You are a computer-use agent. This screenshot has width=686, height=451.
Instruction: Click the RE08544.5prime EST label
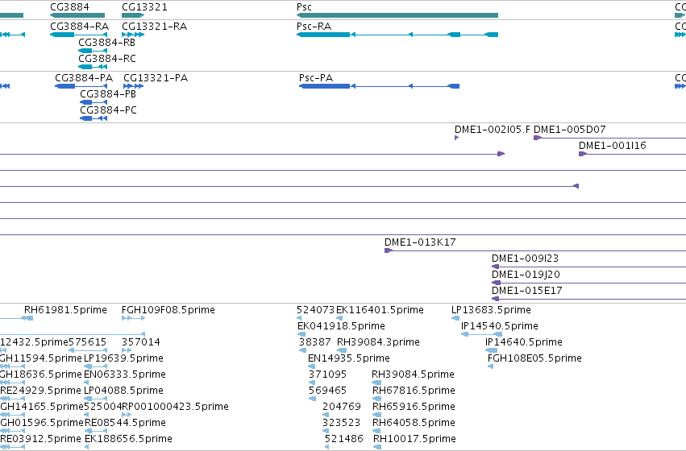(125, 423)
